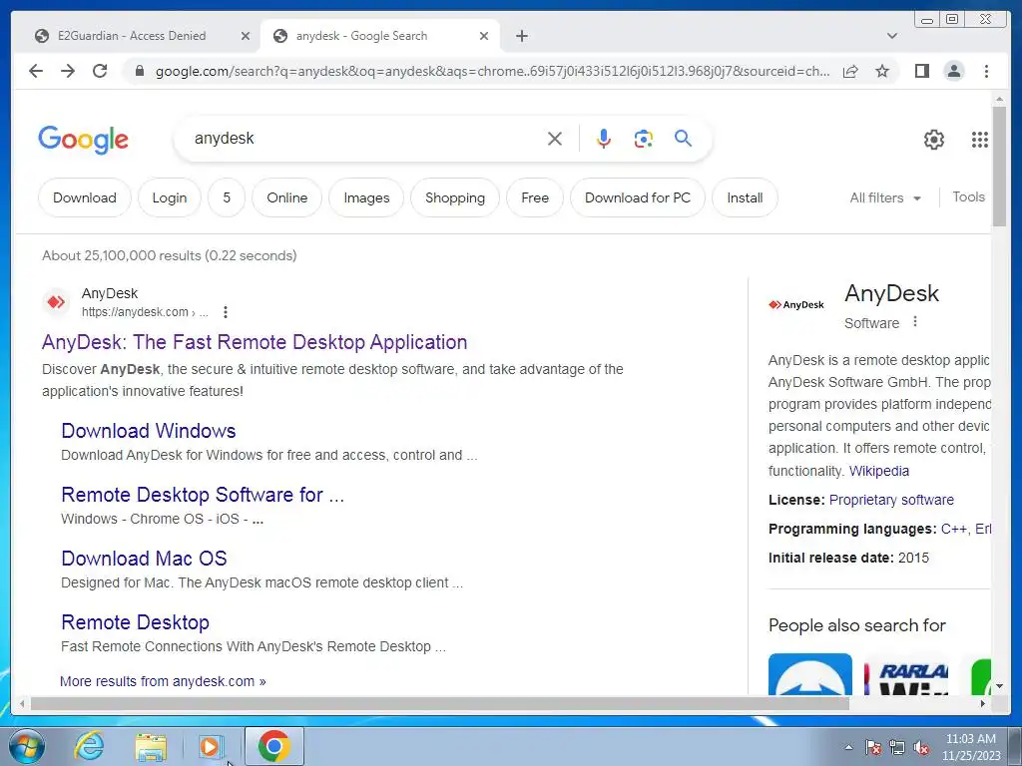Image resolution: width=1022 pixels, height=766 pixels.
Task: Open More results from anydesk.com
Action: click(x=163, y=681)
